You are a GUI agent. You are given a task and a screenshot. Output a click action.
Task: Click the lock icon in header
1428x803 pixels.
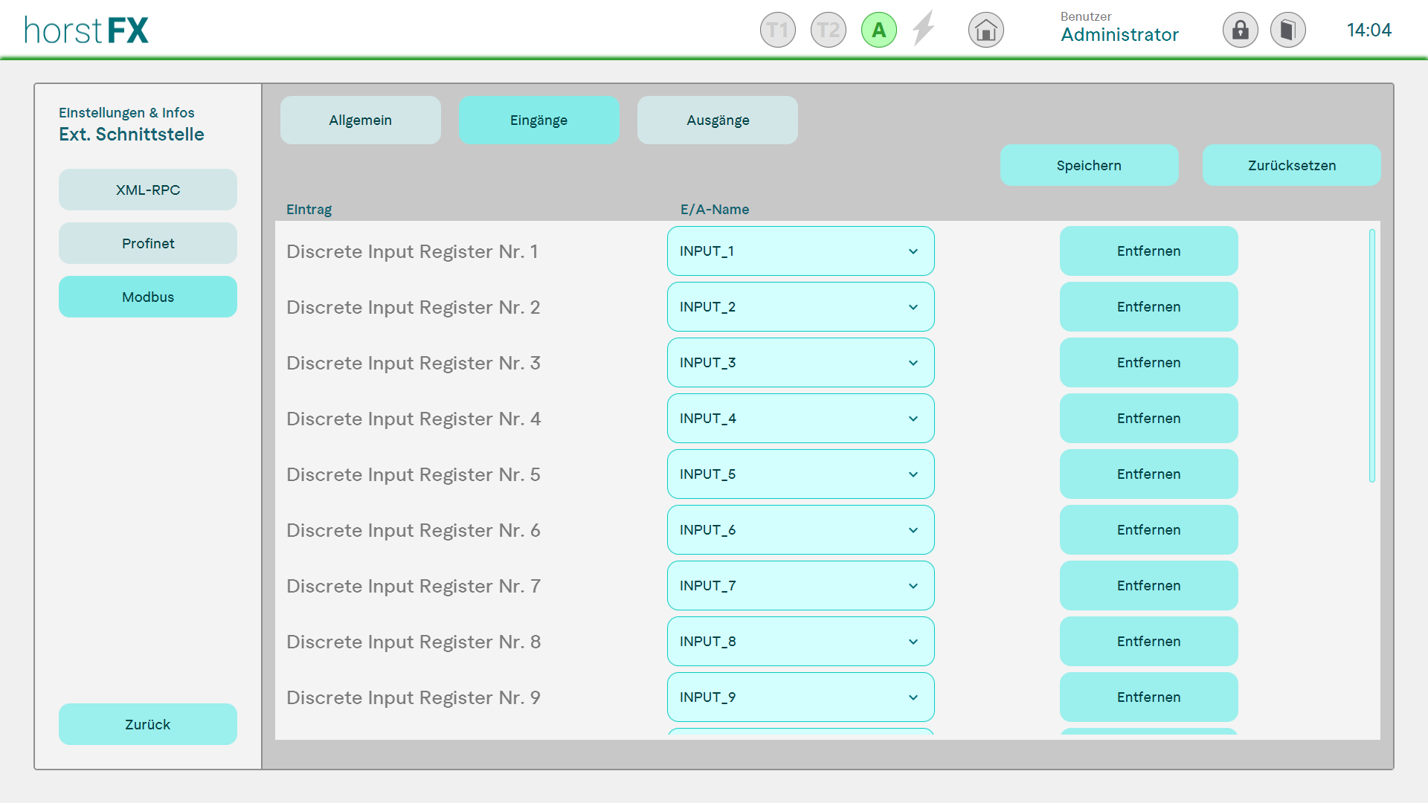pyautogui.click(x=1240, y=30)
